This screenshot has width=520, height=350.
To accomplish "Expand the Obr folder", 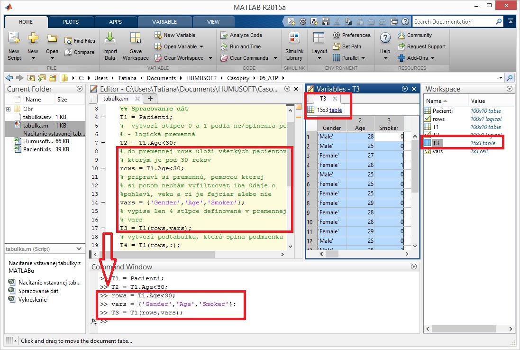I will point(8,109).
